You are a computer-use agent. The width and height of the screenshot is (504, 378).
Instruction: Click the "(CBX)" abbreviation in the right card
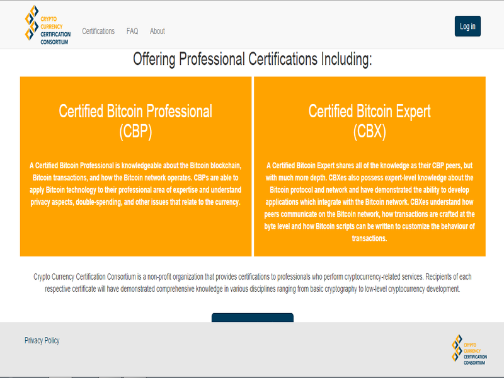point(369,132)
